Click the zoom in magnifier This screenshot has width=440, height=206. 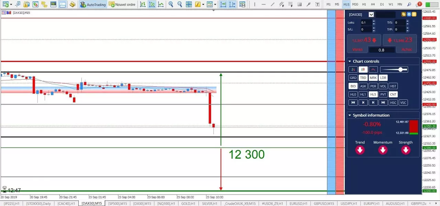[x=171, y=4]
